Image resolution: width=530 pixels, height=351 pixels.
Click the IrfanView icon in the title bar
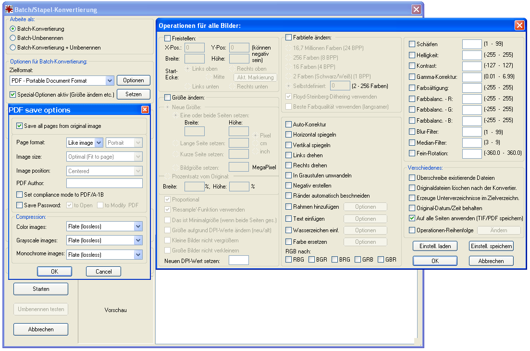(x=9, y=9)
